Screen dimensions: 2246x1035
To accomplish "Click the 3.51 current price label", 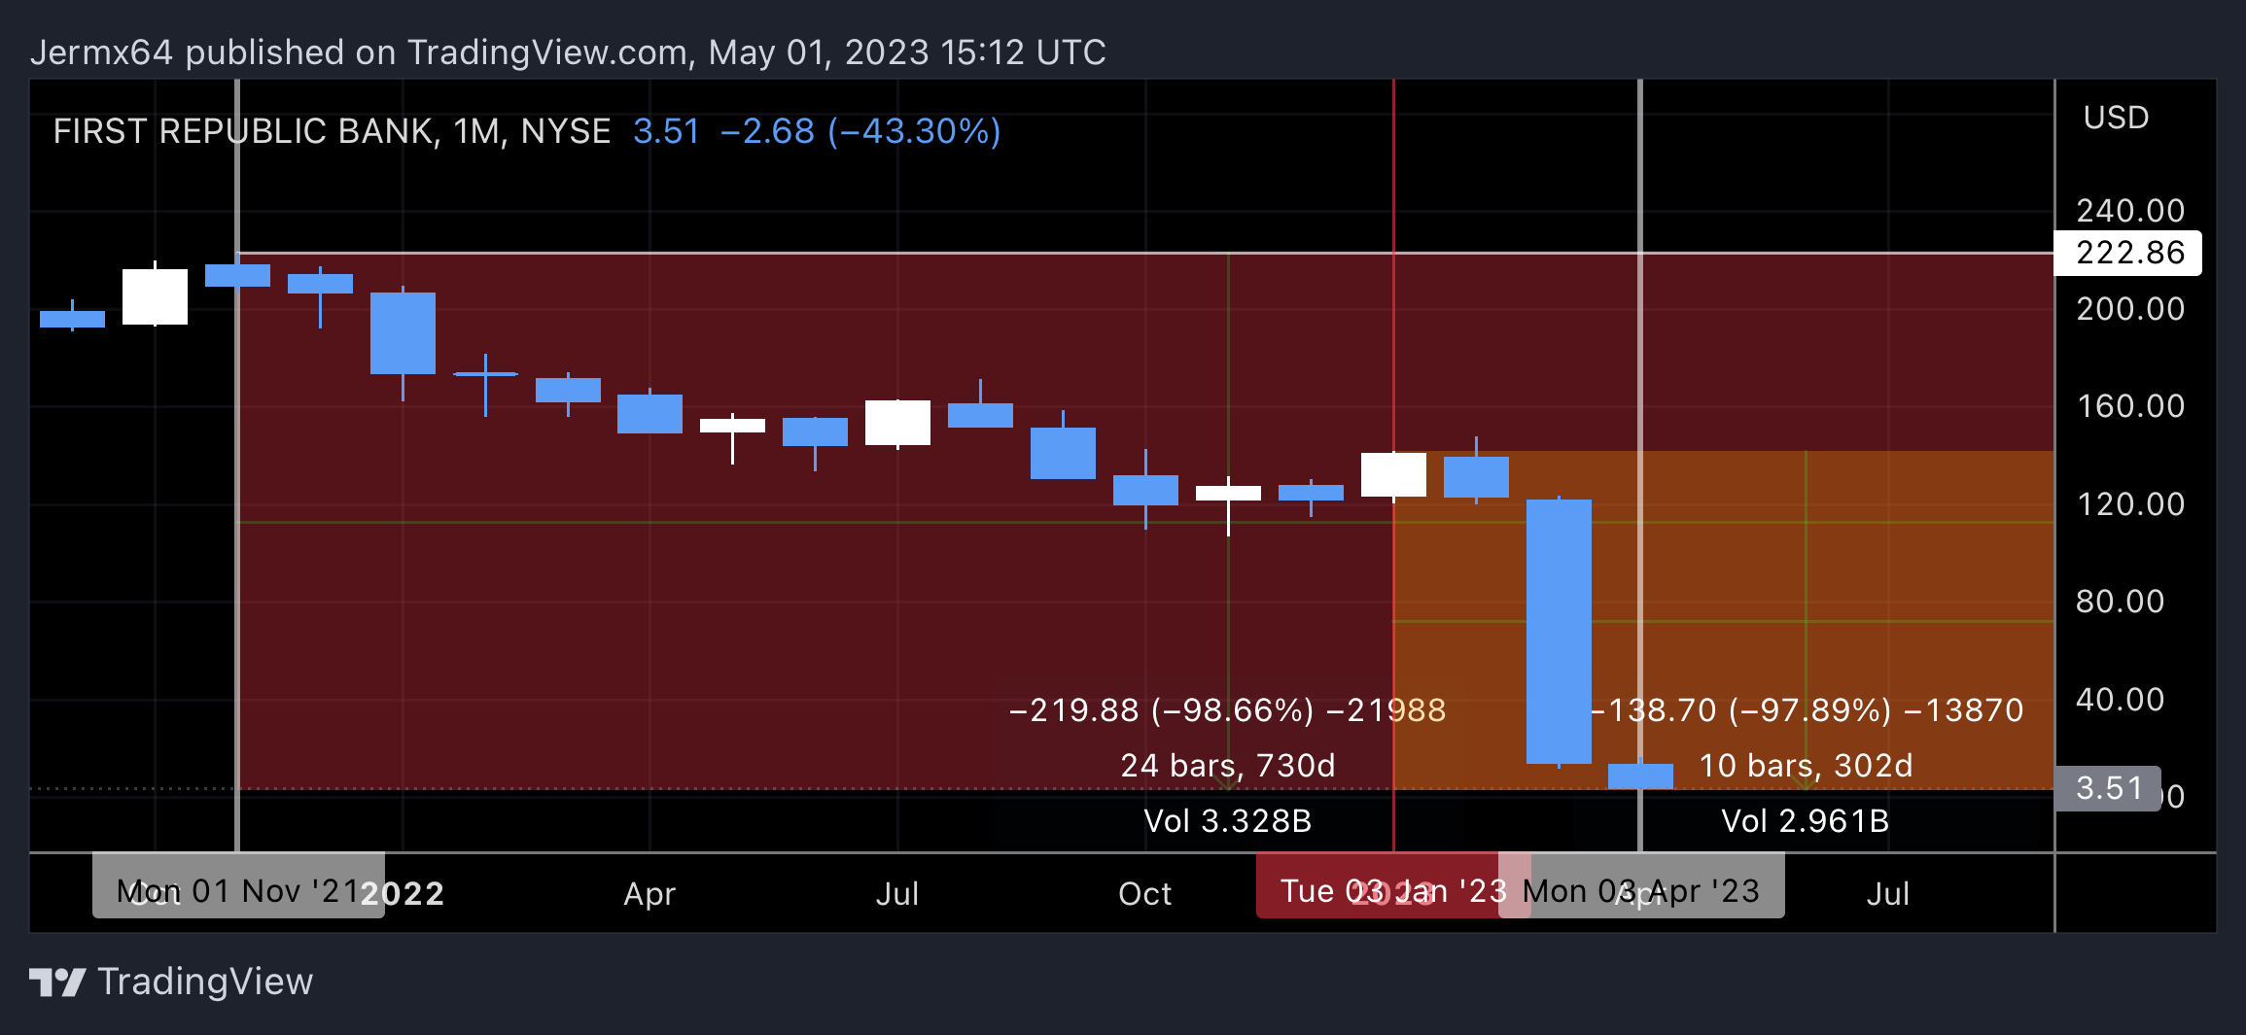I will pyautogui.click(x=2107, y=788).
